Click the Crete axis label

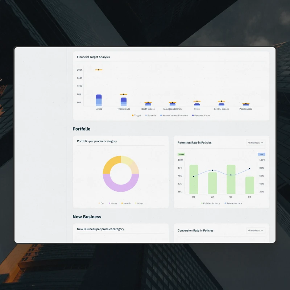pos(197,109)
